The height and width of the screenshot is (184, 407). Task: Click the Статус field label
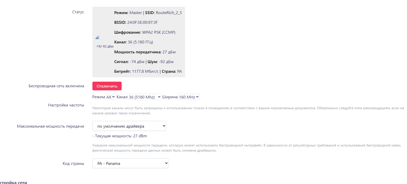[78, 12]
